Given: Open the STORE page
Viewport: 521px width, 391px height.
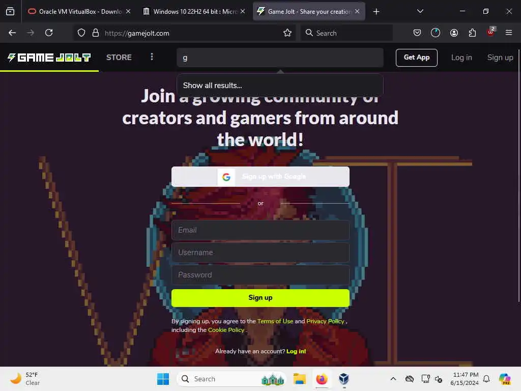Looking at the screenshot, I should click(119, 58).
